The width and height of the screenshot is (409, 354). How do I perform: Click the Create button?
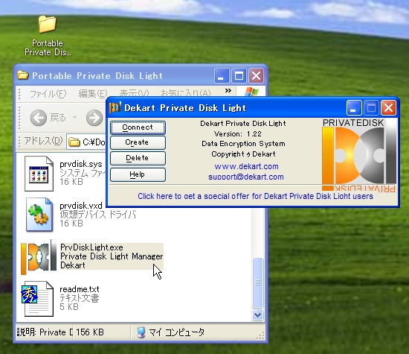click(138, 142)
